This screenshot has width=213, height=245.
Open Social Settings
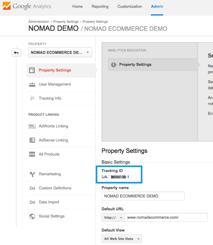61,216
